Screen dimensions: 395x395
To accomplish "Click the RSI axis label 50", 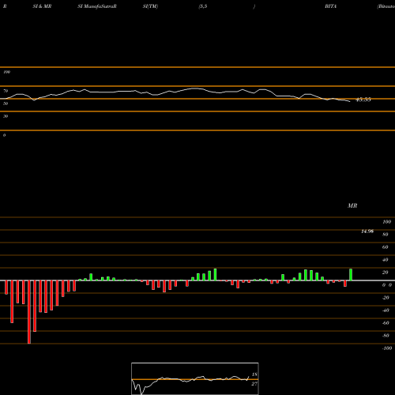I will [6, 103].
